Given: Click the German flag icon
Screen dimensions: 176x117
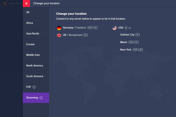Looking at the screenshot, I should (x=59, y=28).
